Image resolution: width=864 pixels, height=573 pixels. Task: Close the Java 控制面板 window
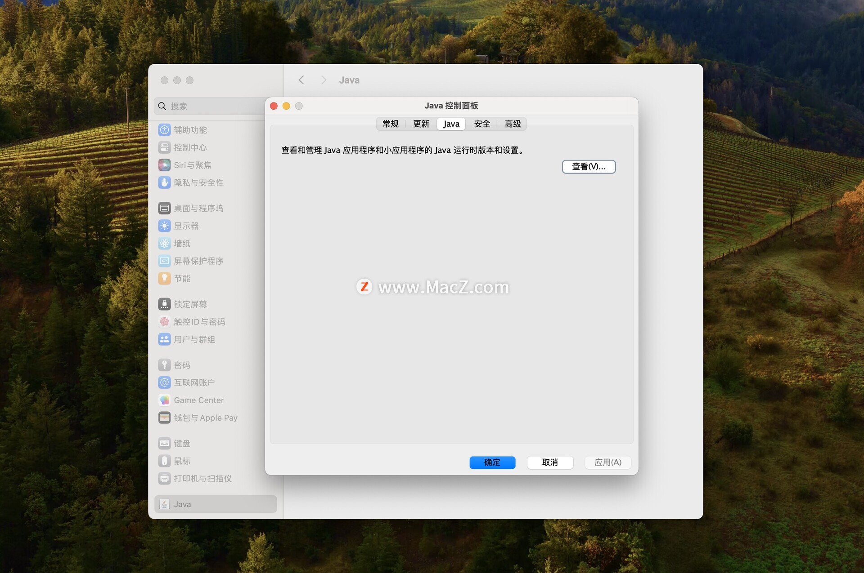coord(274,106)
